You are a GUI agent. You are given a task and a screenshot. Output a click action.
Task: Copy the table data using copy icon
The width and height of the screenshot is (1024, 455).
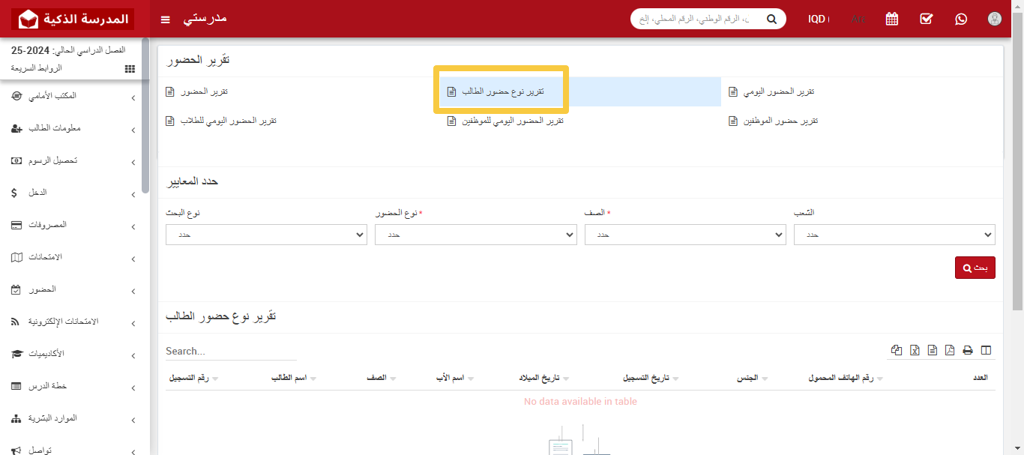click(x=896, y=349)
